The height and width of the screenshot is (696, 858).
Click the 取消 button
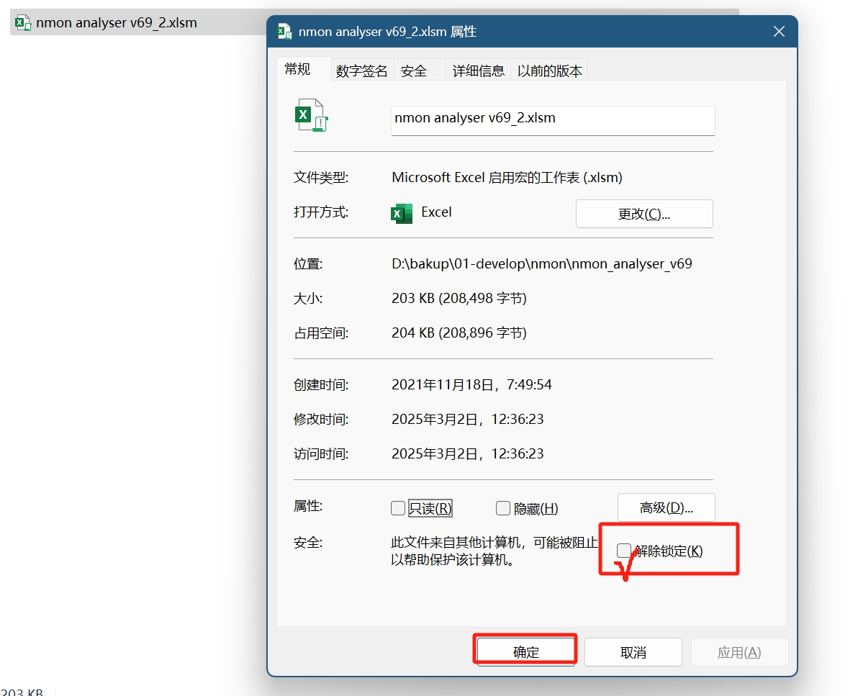633,651
